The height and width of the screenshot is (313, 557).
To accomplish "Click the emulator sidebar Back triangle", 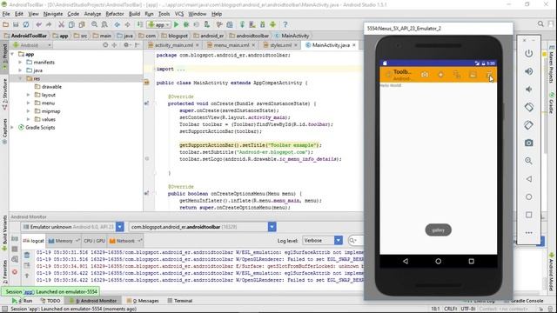I will pos(528,179).
